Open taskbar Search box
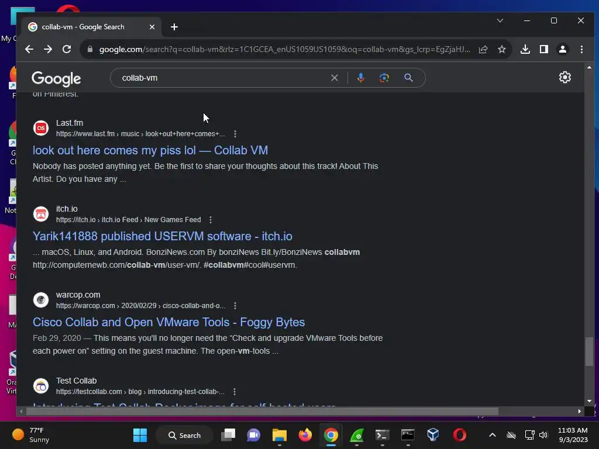The image size is (599, 449). [x=184, y=435]
